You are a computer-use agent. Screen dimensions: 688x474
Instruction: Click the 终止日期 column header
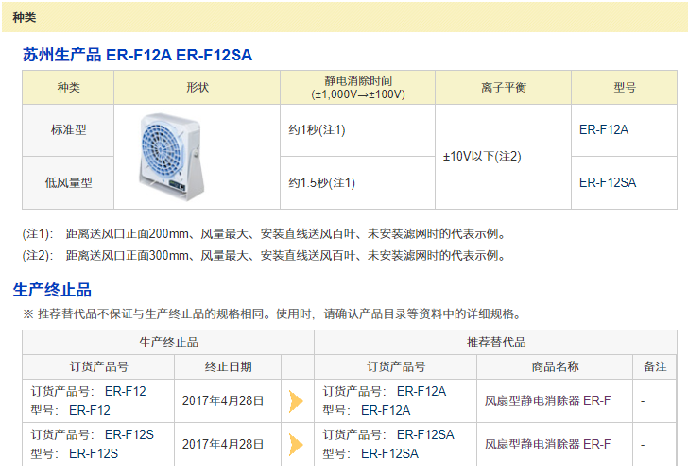click(228, 366)
